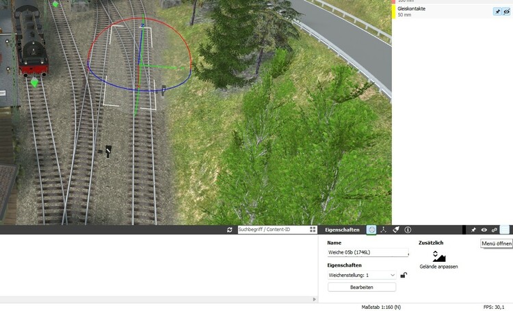Open the Weichenstellung: 1 dropdown
The height and width of the screenshot is (311, 513).
click(362, 275)
